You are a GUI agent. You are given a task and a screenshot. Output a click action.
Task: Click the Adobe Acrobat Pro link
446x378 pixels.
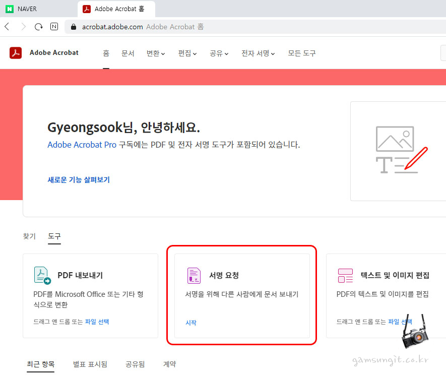(82, 145)
